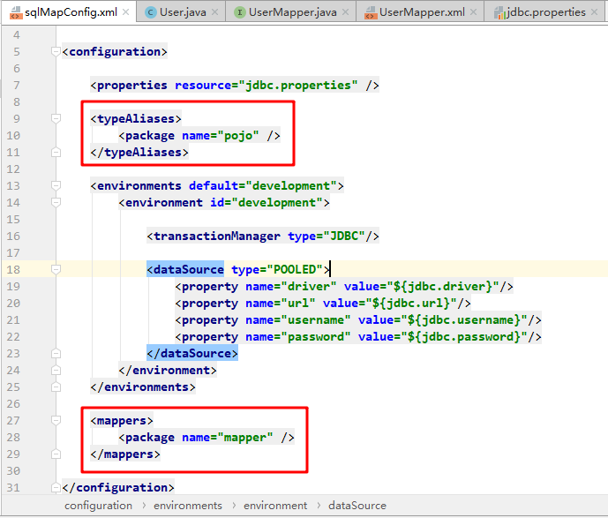Click the ${jdbc.url} value
608x518 pixels.
(x=411, y=304)
